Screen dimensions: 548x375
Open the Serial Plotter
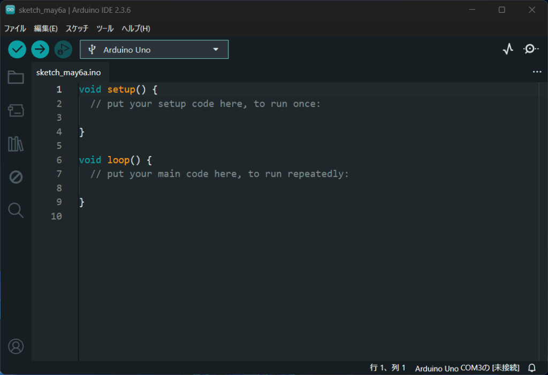pos(508,49)
